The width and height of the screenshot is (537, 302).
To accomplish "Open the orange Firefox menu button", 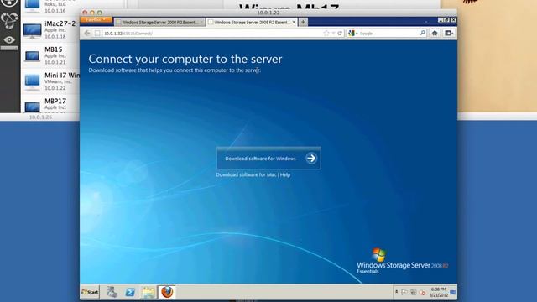I will point(96,20).
